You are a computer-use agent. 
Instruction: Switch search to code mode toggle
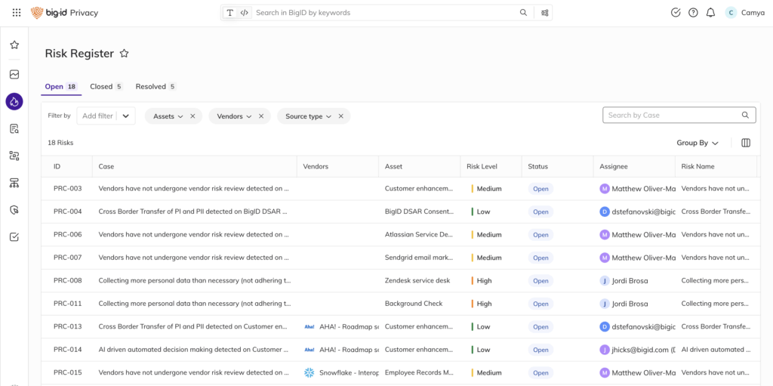pos(244,13)
